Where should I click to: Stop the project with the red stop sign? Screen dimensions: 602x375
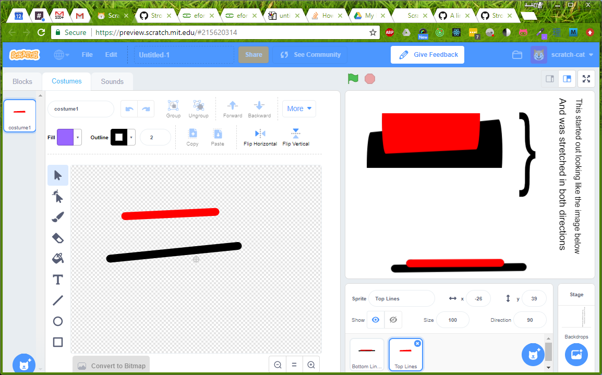(370, 78)
